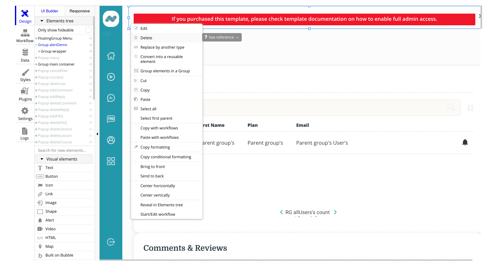Expand Popup cancelPlan tree node

pyautogui.click(x=36, y=71)
